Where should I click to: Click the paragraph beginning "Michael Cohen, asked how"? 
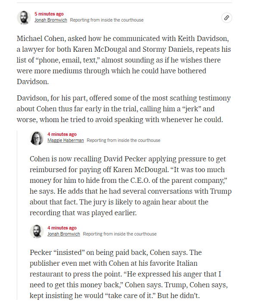point(124,60)
